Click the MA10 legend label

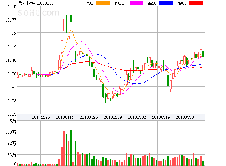click(x=119, y=3)
